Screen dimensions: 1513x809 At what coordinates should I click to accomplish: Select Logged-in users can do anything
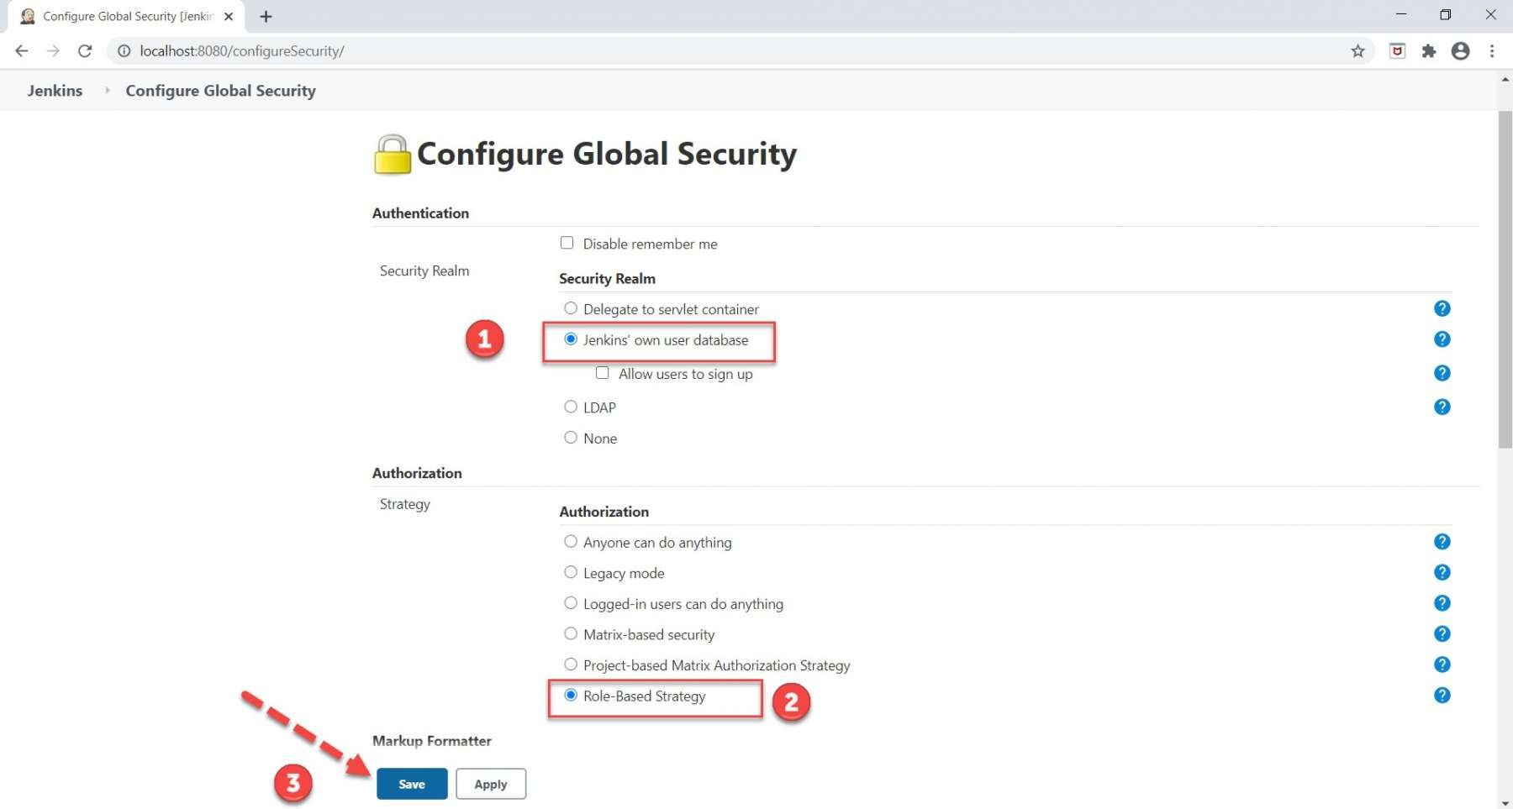pyautogui.click(x=571, y=603)
